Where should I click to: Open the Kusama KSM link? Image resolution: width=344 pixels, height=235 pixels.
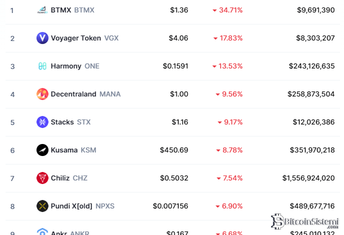click(x=73, y=150)
